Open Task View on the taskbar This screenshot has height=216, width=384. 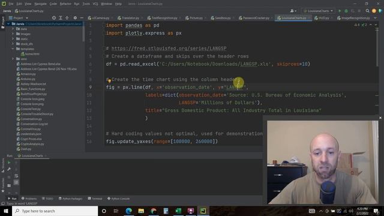tap(116, 211)
